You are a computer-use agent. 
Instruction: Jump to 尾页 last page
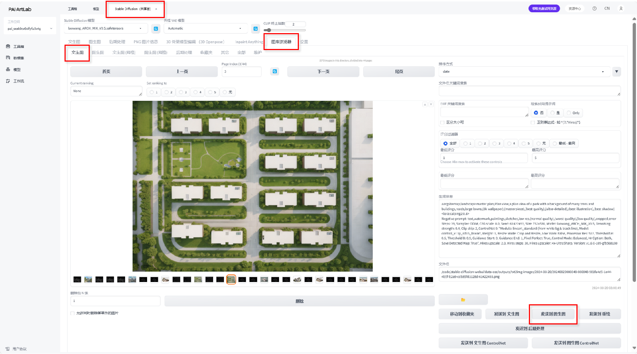399,72
